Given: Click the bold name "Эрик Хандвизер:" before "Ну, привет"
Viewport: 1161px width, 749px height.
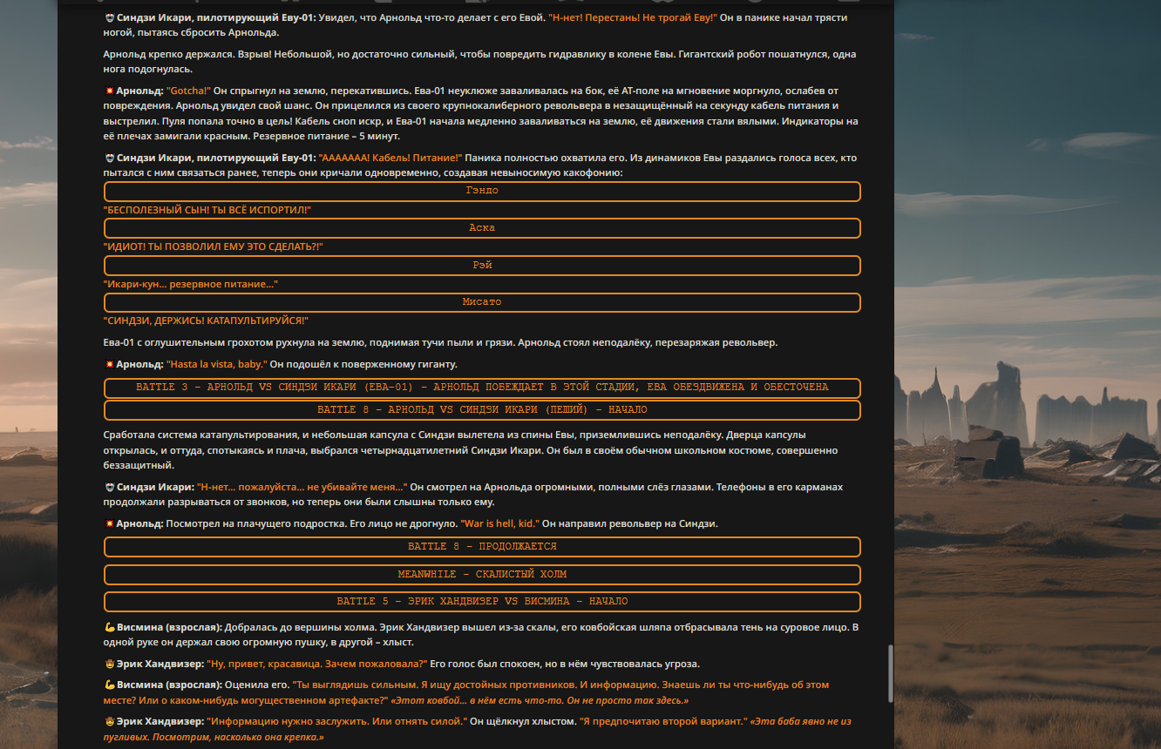Looking at the screenshot, I should (160, 664).
